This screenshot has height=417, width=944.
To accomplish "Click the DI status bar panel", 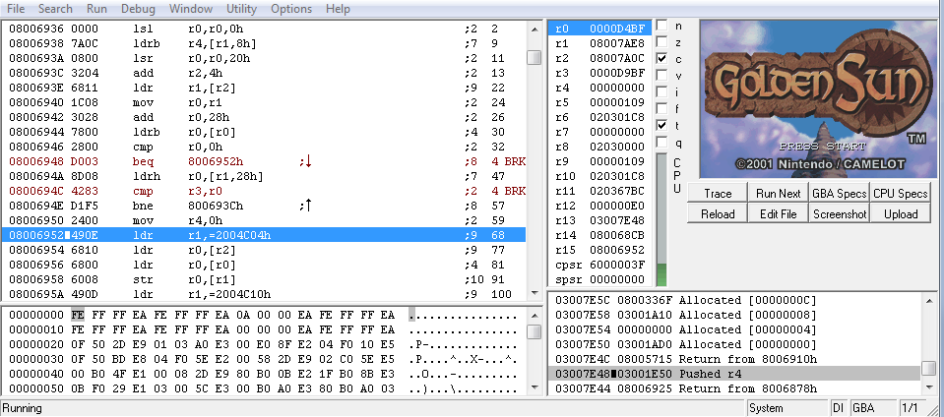I will tap(839, 408).
